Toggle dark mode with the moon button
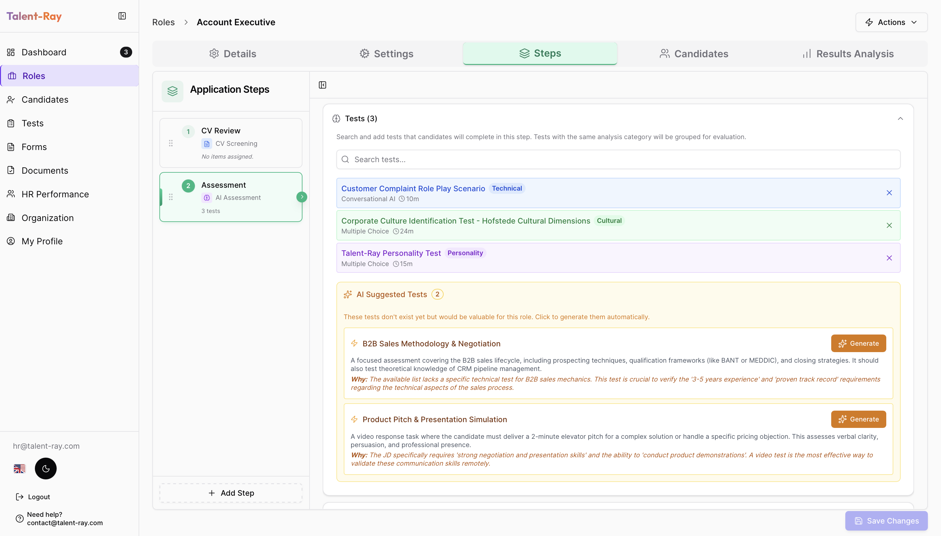 (45, 468)
